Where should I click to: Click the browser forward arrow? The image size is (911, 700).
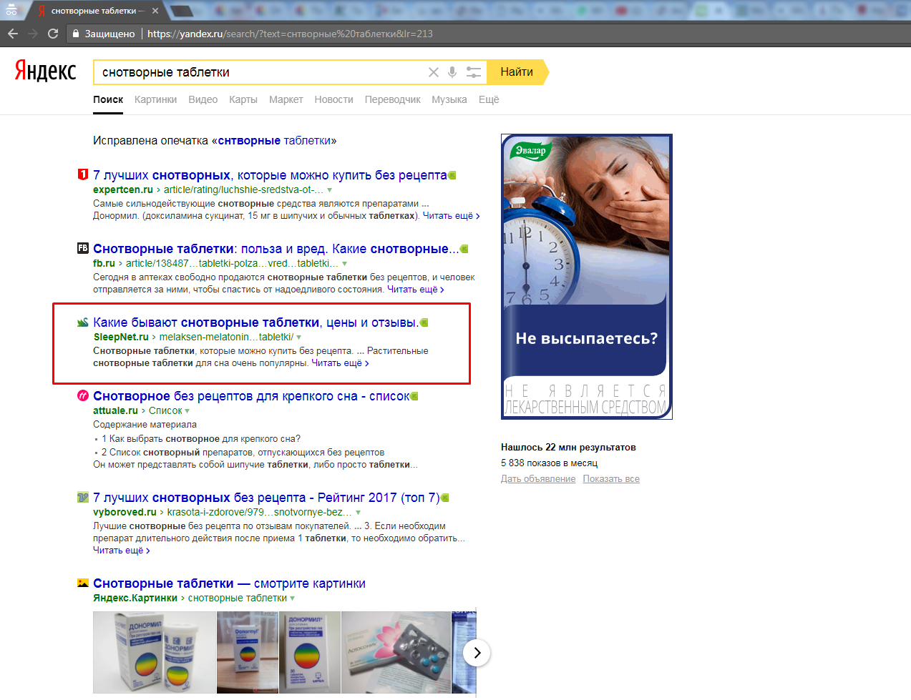[x=33, y=34]
